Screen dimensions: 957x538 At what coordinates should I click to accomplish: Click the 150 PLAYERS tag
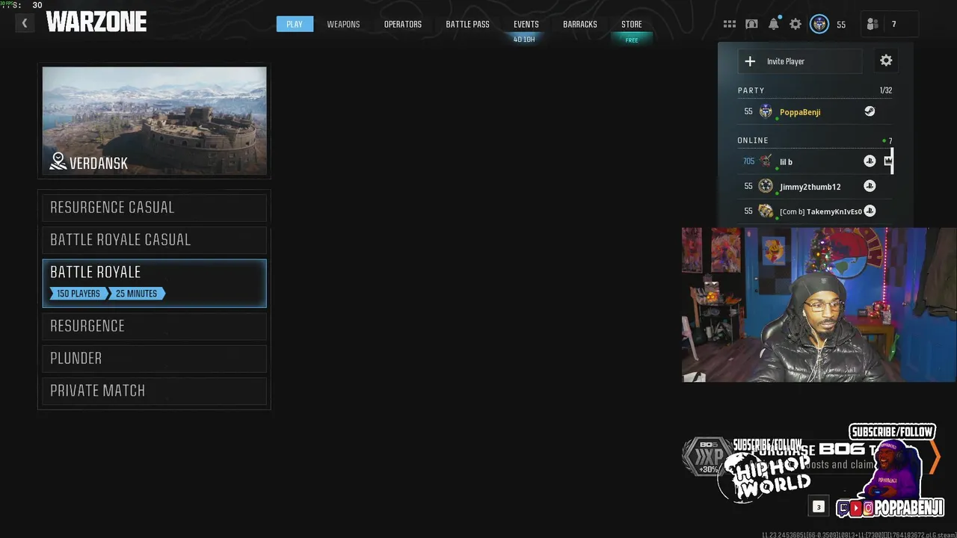point(78,294)
